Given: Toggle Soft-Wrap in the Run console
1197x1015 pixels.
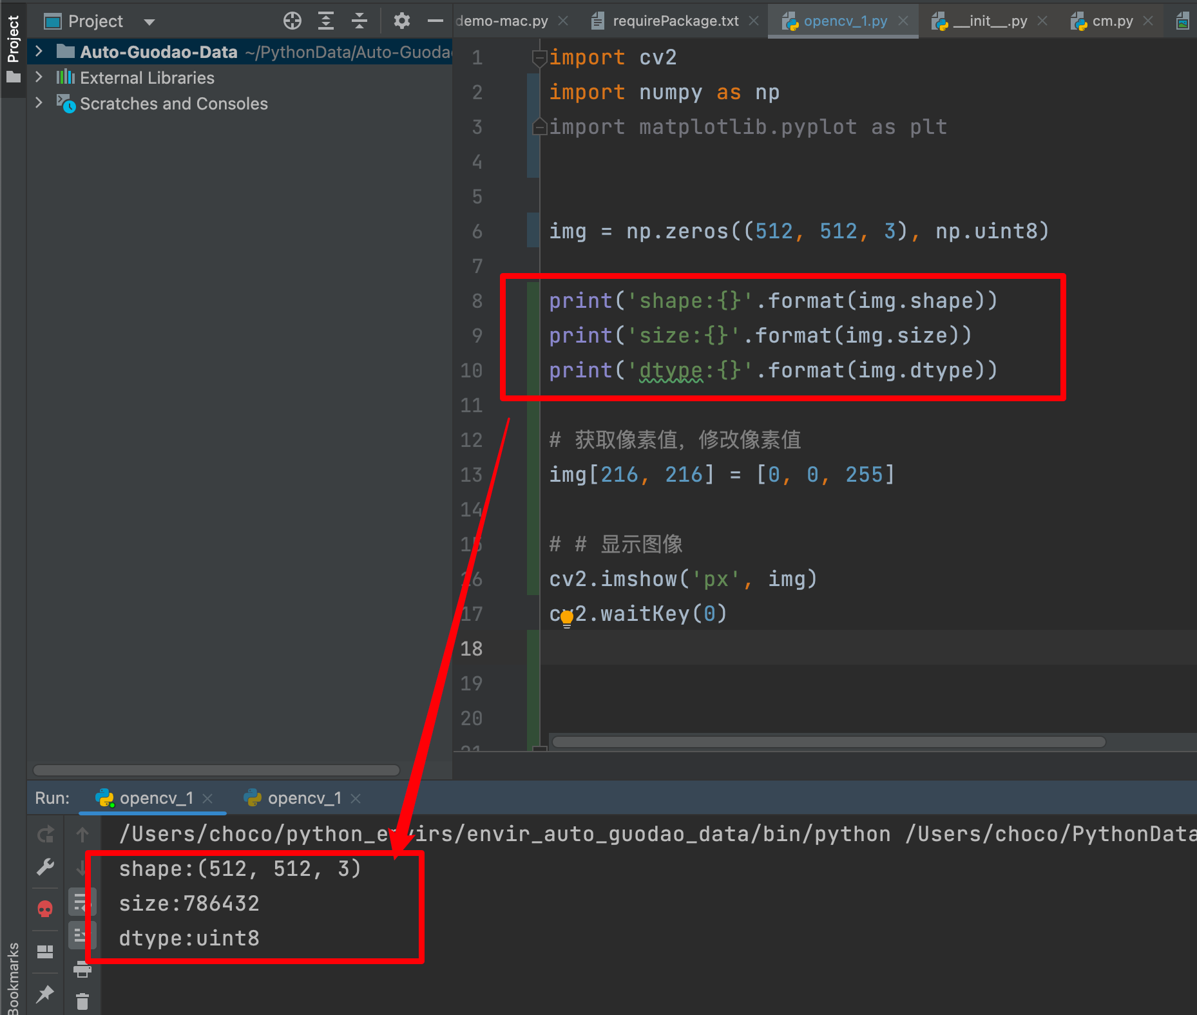Looking at the screenshot, I should coord(82,902).
